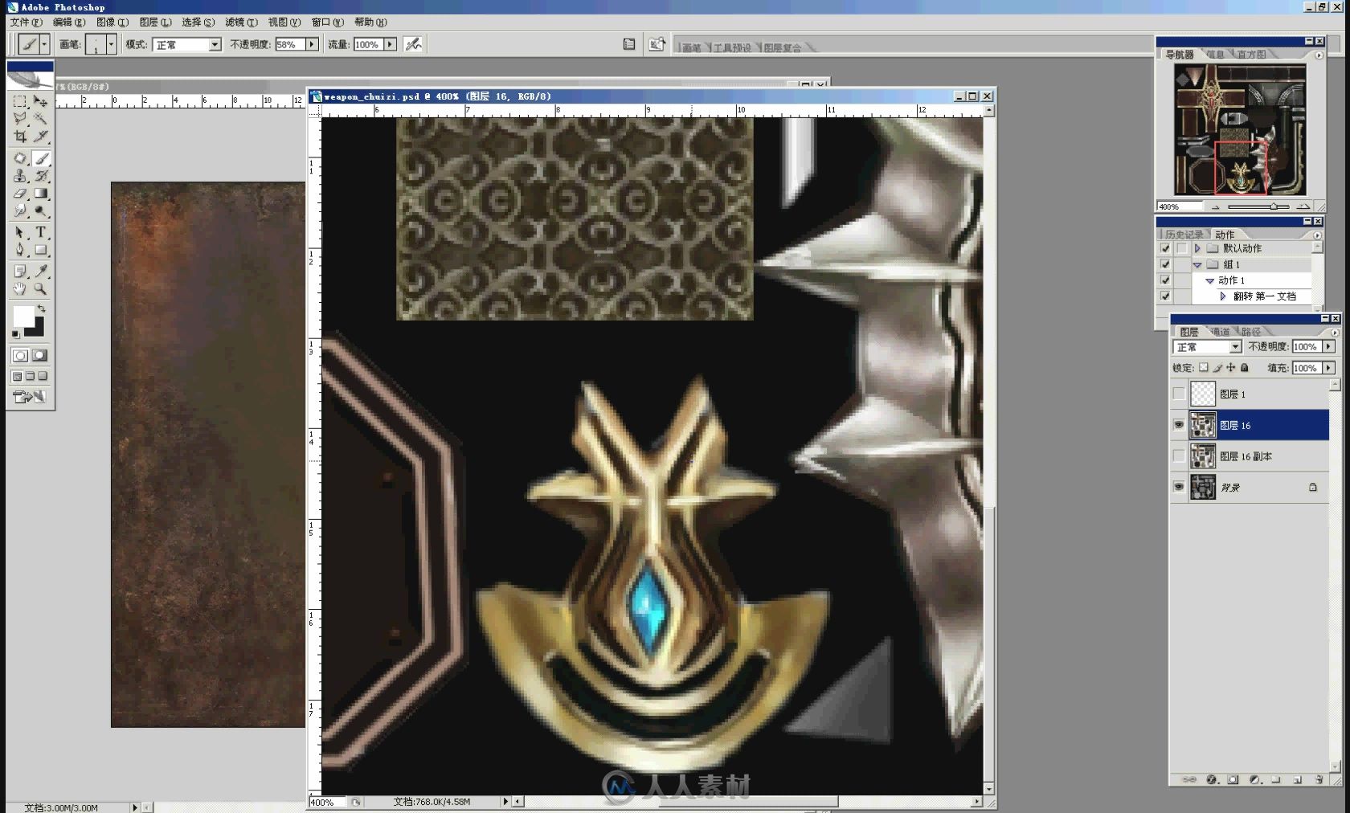Select the Path Selection tool
Viewport: 1350px width, 813px height.
[x=20, y=232]
